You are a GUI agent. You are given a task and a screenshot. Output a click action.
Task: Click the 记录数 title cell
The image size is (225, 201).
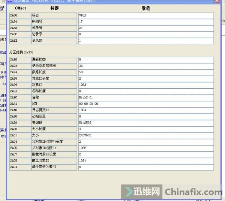click(x=54, y=41)
